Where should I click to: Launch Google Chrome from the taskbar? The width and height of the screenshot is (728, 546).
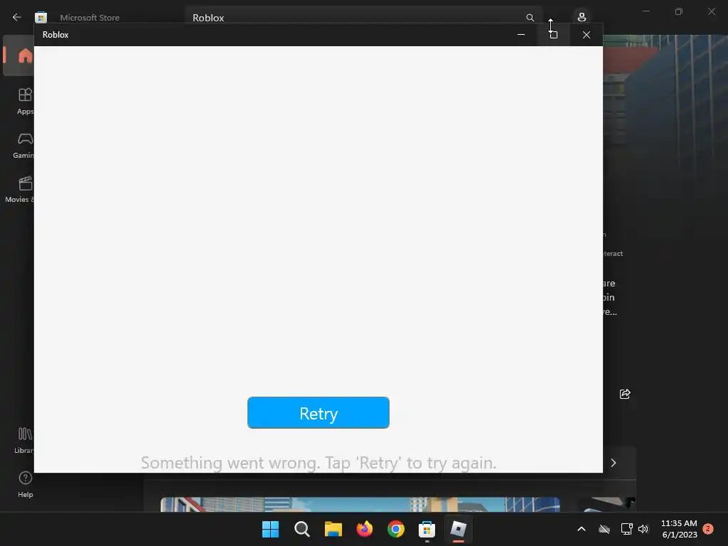click(396, 529)
